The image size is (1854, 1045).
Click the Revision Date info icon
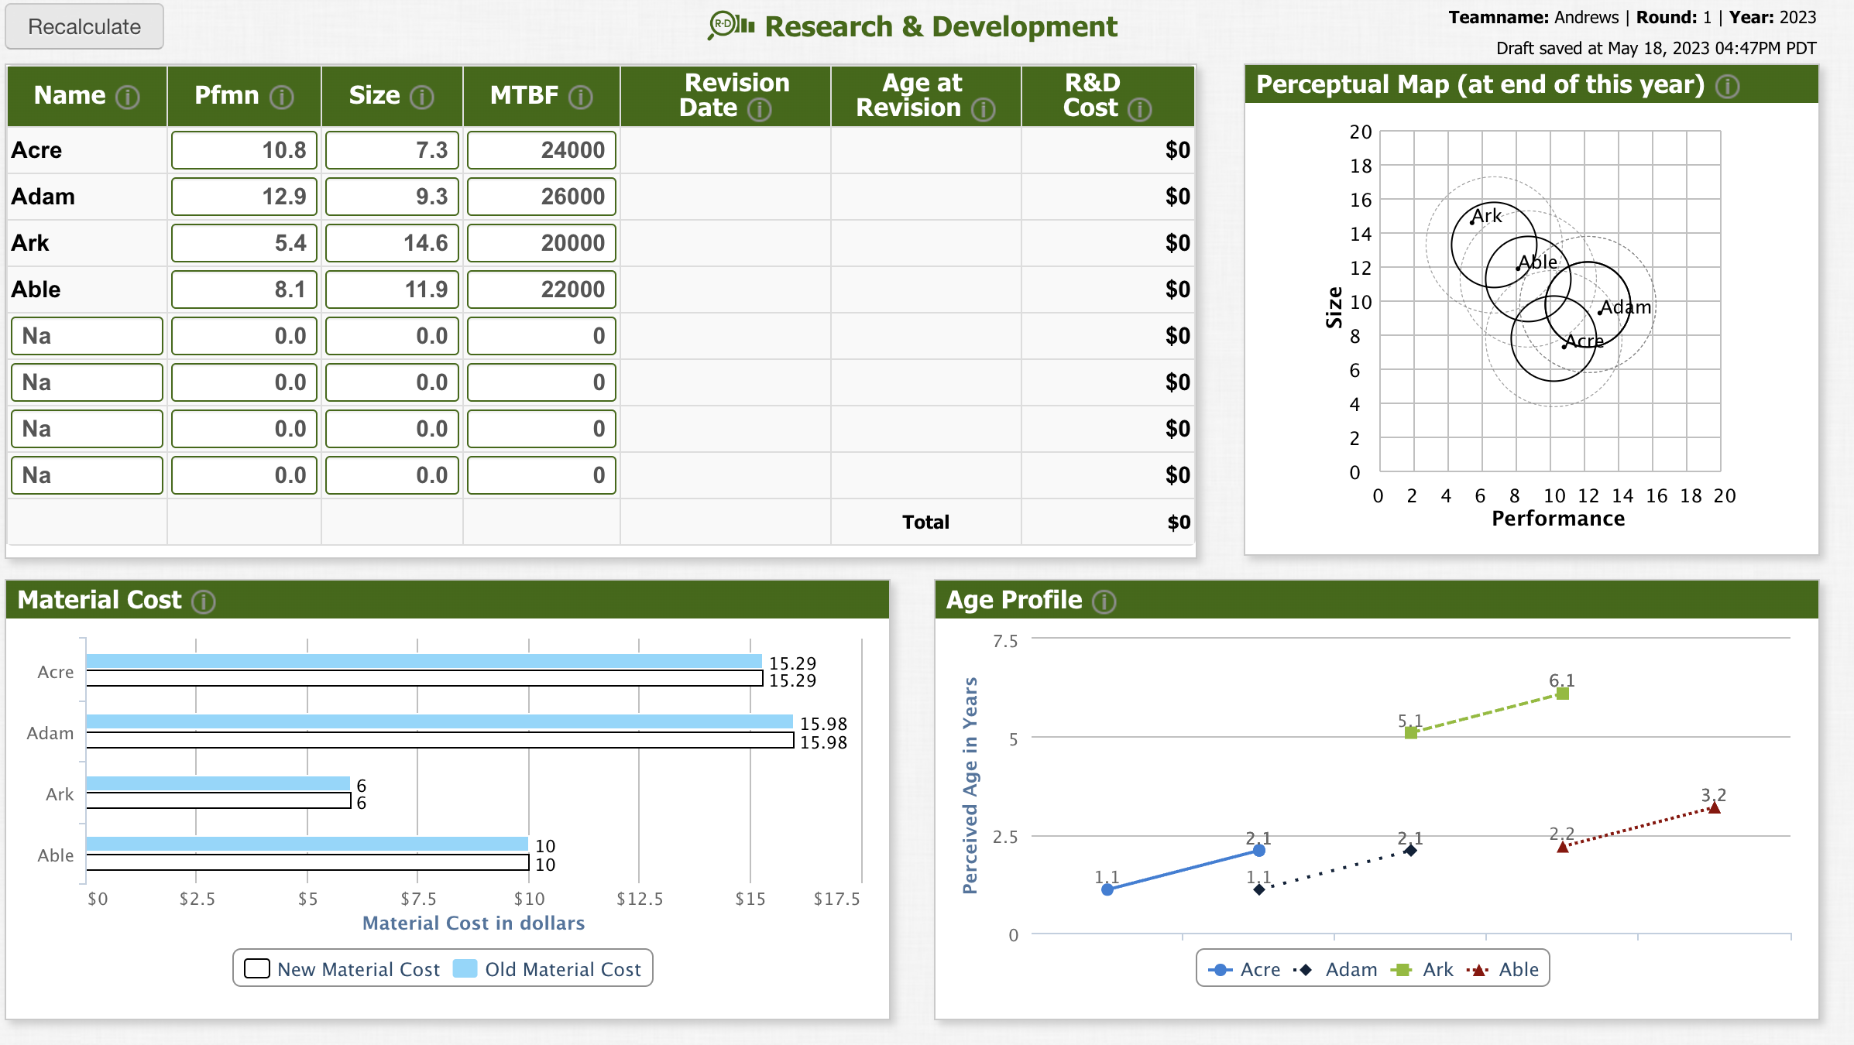(x=760, y=109)
